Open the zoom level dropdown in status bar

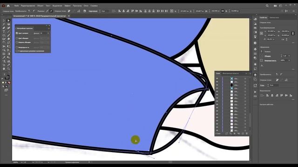point(21,162)
